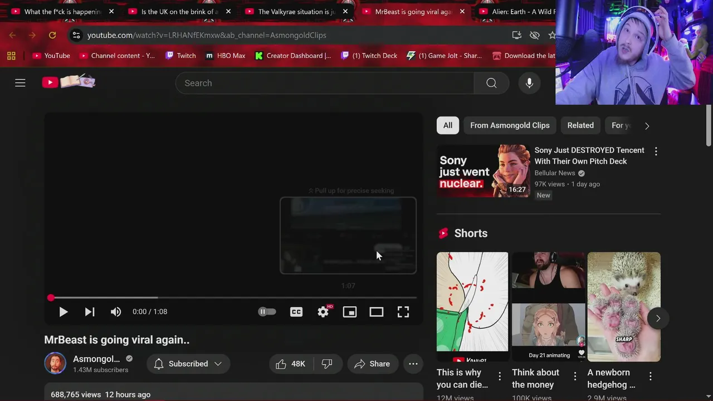Select the Related filter chip

tap(580, 125)
